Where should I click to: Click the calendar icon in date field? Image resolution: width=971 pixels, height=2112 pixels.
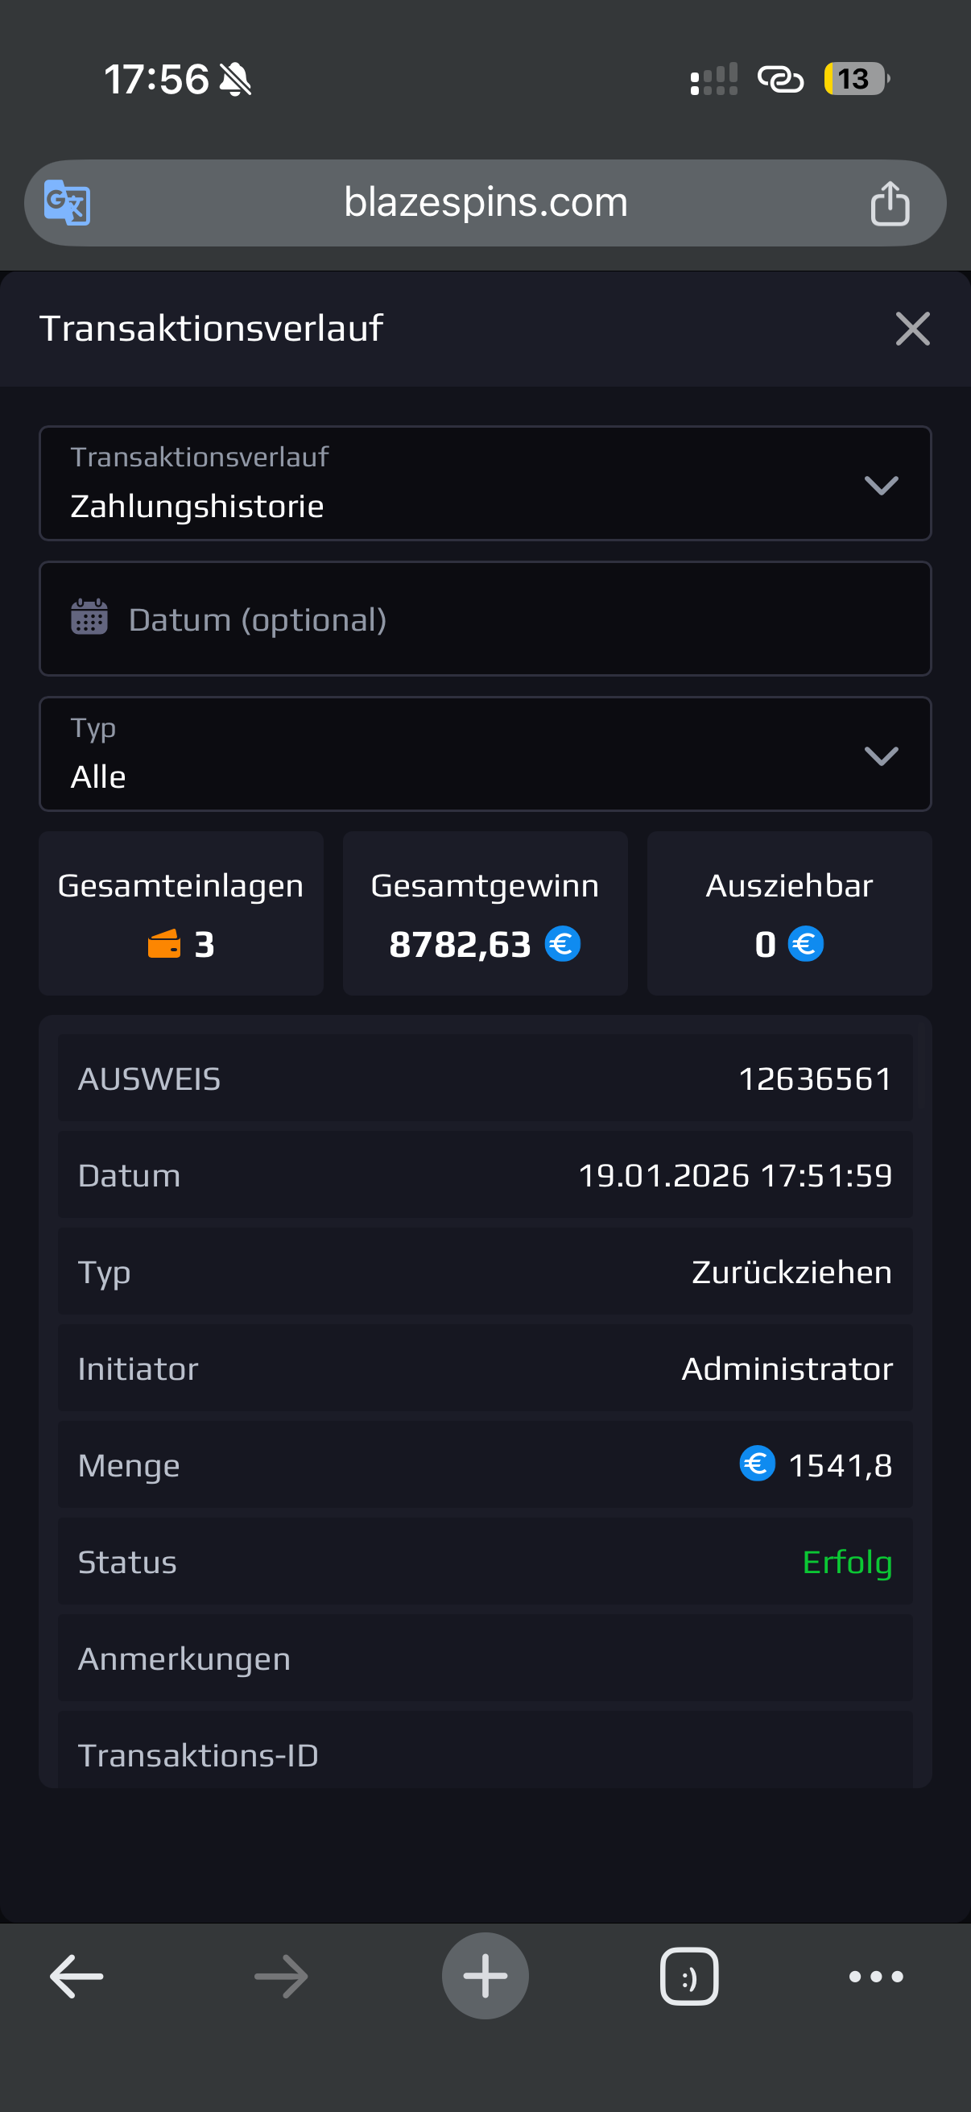[x=89, y=617]
